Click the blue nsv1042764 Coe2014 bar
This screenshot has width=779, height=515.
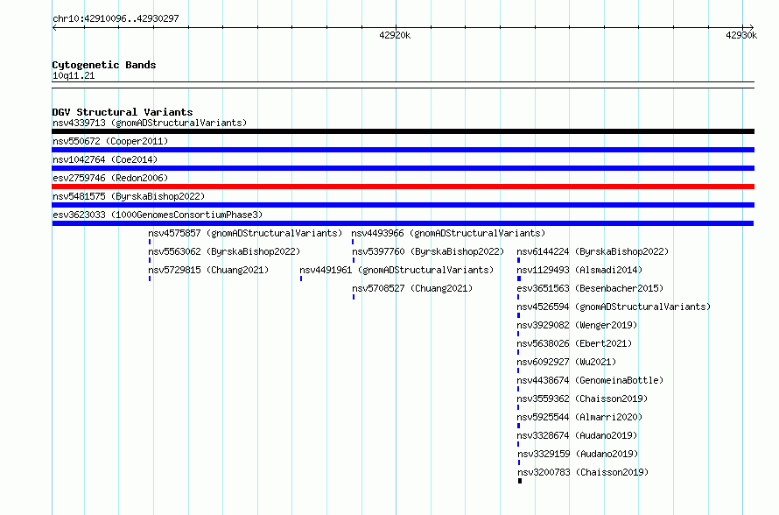403,168
